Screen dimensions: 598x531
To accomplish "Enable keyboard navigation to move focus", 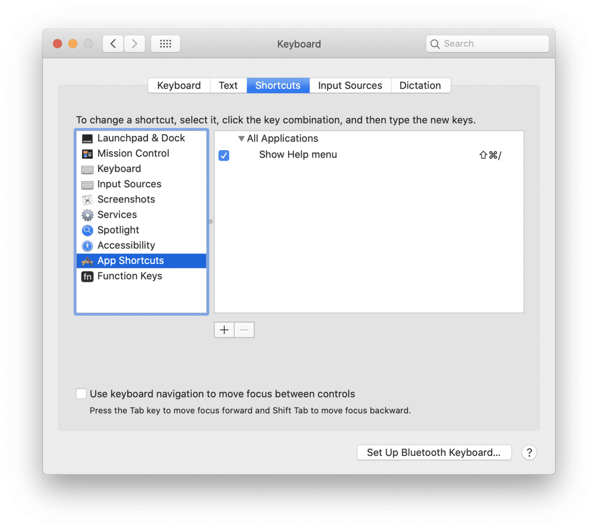I will [81, 394].
